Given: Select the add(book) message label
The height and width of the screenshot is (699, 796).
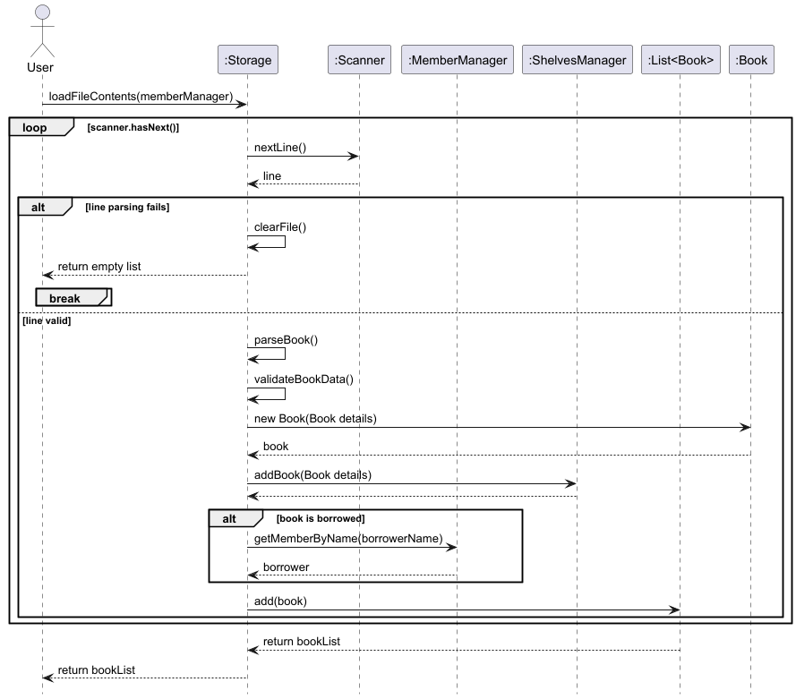Looking at the screenshot, I should pyautogui.click(x=280, y=601).
